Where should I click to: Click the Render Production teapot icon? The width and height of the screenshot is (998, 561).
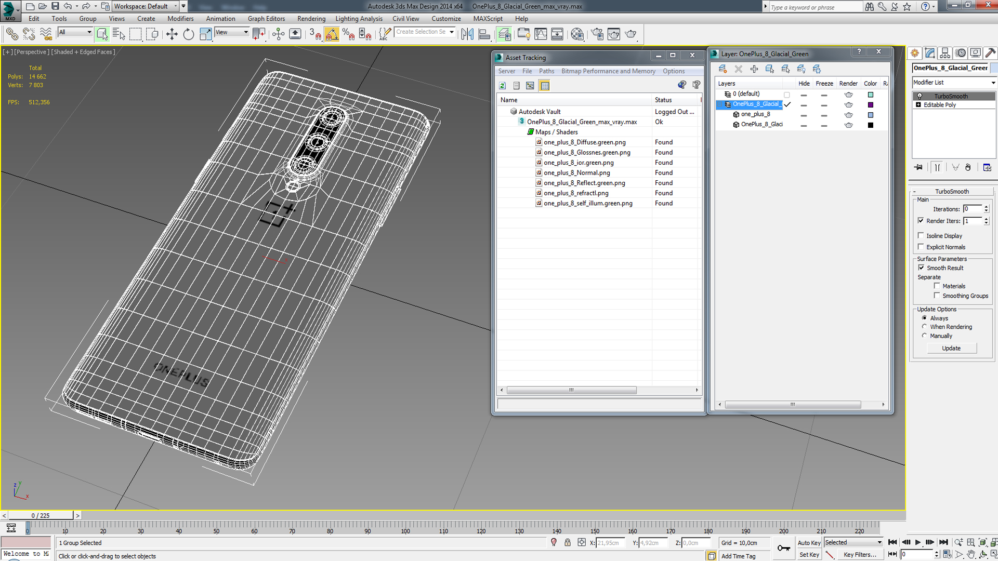[x=631, y=34]
